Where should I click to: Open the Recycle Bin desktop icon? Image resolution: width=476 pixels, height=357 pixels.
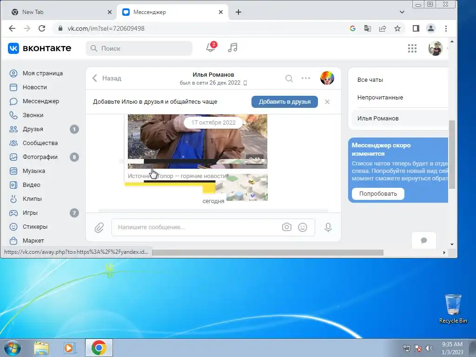[x=453, y=309]
